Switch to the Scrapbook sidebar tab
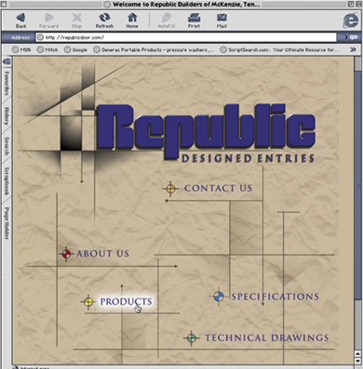The width and height of the screenshot is (363, 369). [7, 180]
